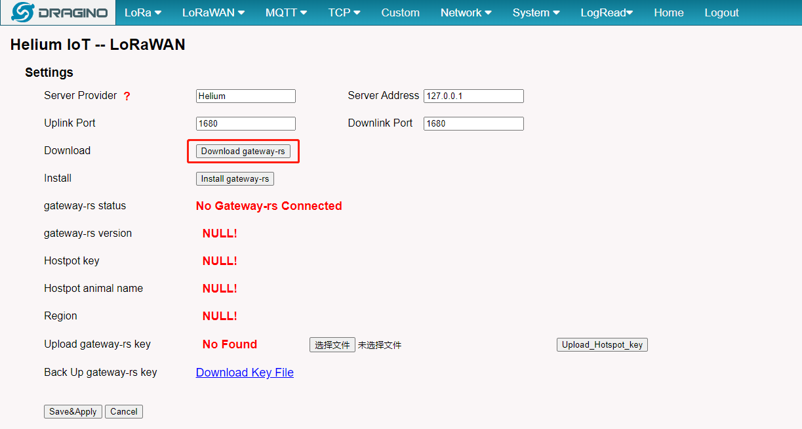Click the Download gateway-rs button

(243, 151)
